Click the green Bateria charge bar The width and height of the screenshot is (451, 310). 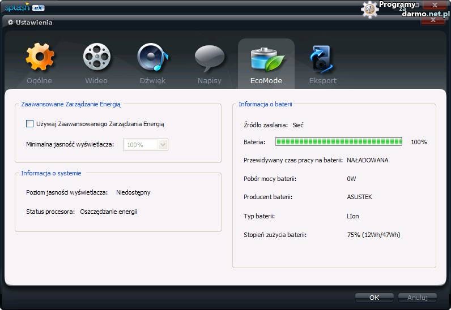click(x=338, y=142)
